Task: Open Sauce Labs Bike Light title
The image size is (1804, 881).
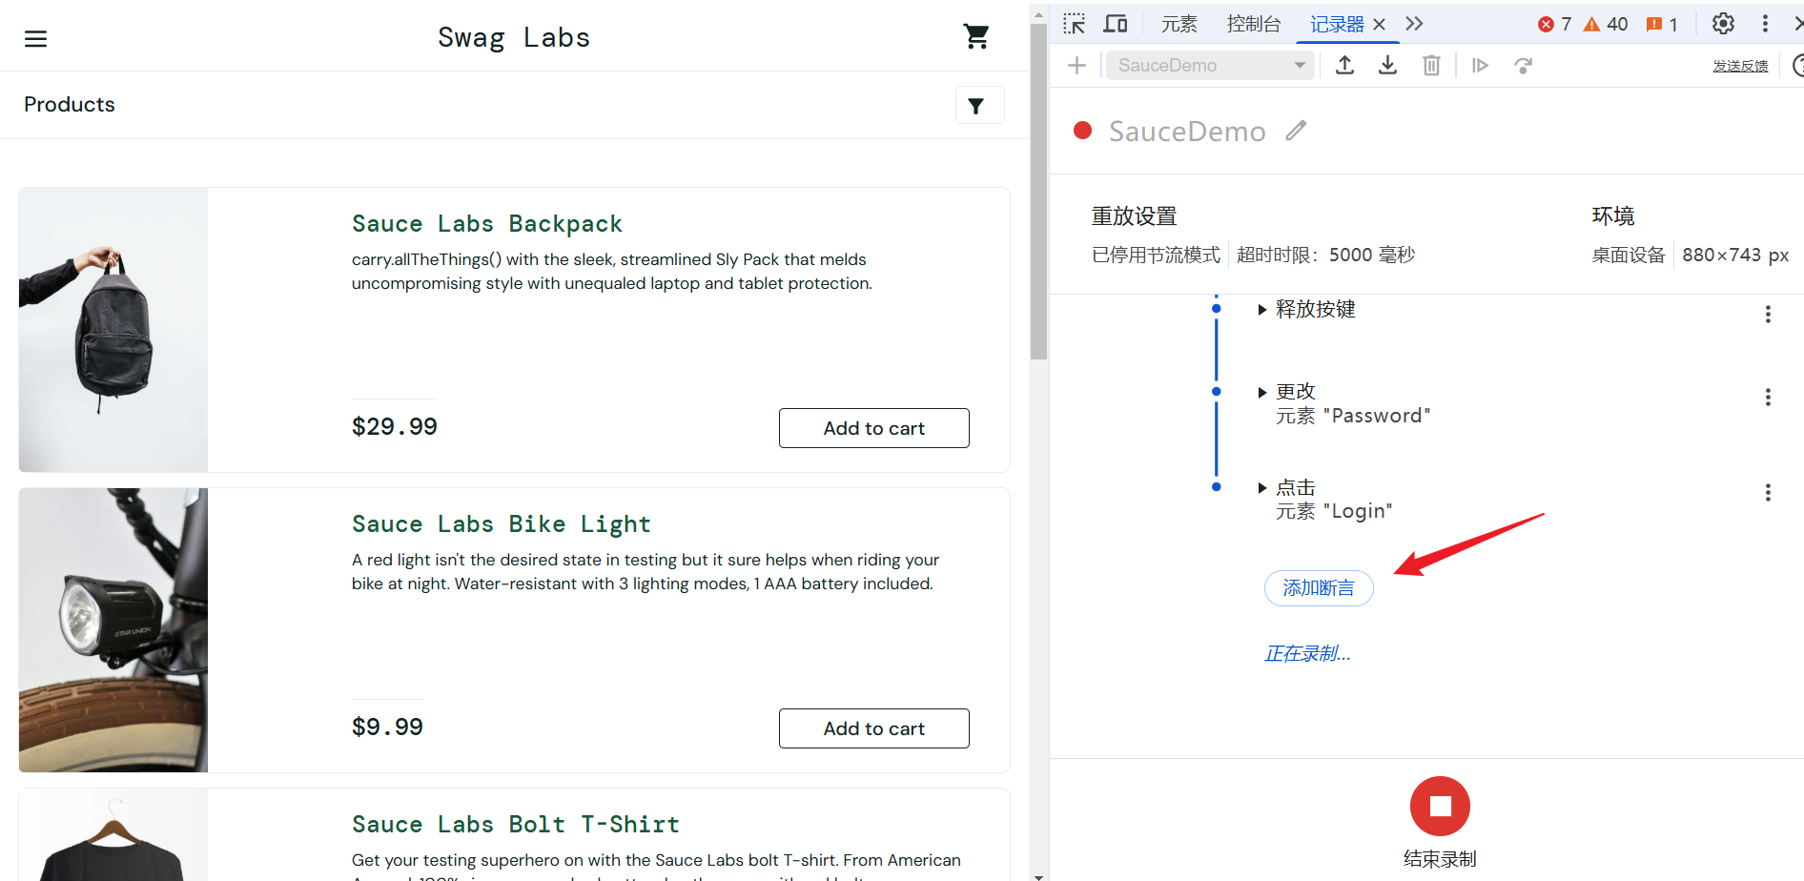Action: [x=502, y=524]
